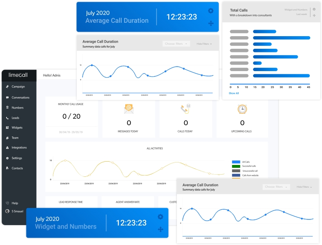Open the Campaign section icon

coord(7,87)
